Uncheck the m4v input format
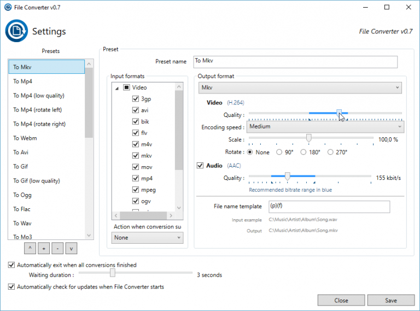The height and width of the screenshot is (311, 420). [x=136, y=144]
